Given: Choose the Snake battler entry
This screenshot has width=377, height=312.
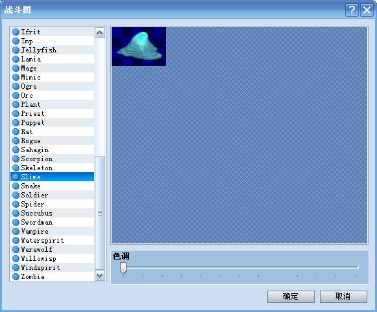Looking at the screenshot, I should click(x=52, y=186).
